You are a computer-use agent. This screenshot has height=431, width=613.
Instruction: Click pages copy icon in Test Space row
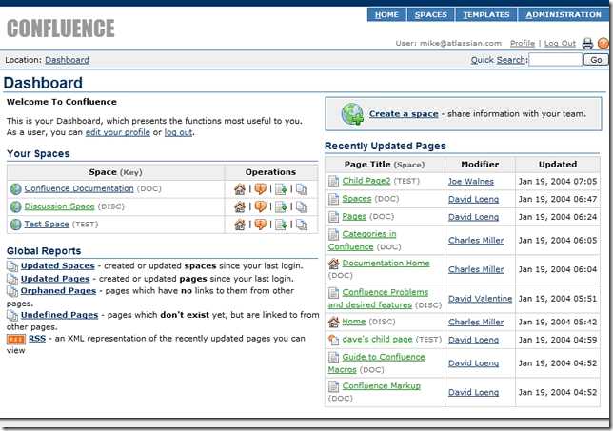click(x=302, y=225)
